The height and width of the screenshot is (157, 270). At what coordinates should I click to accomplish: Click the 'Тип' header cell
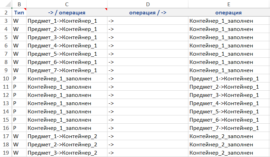pyautogui.click(x=19, y=13)
